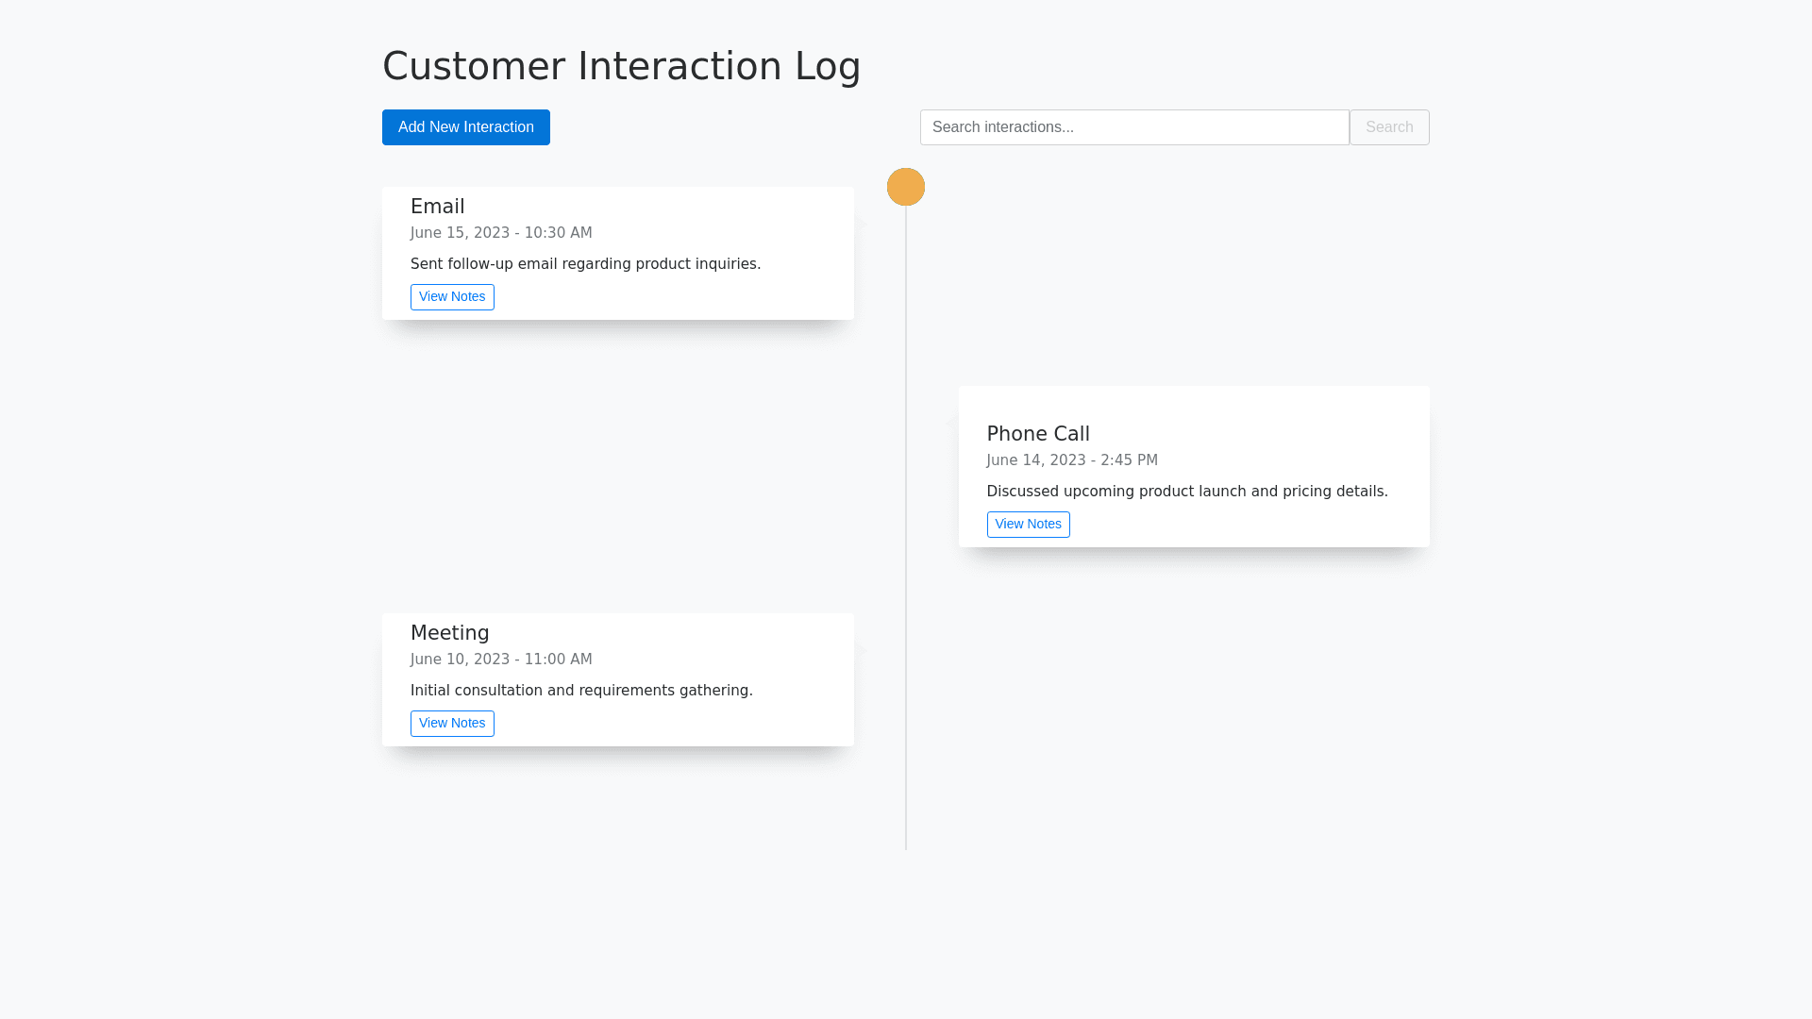Screen dimensions: 1812x1019
Task: Click the product launch and pricing description
Action: coord(1186,492)
